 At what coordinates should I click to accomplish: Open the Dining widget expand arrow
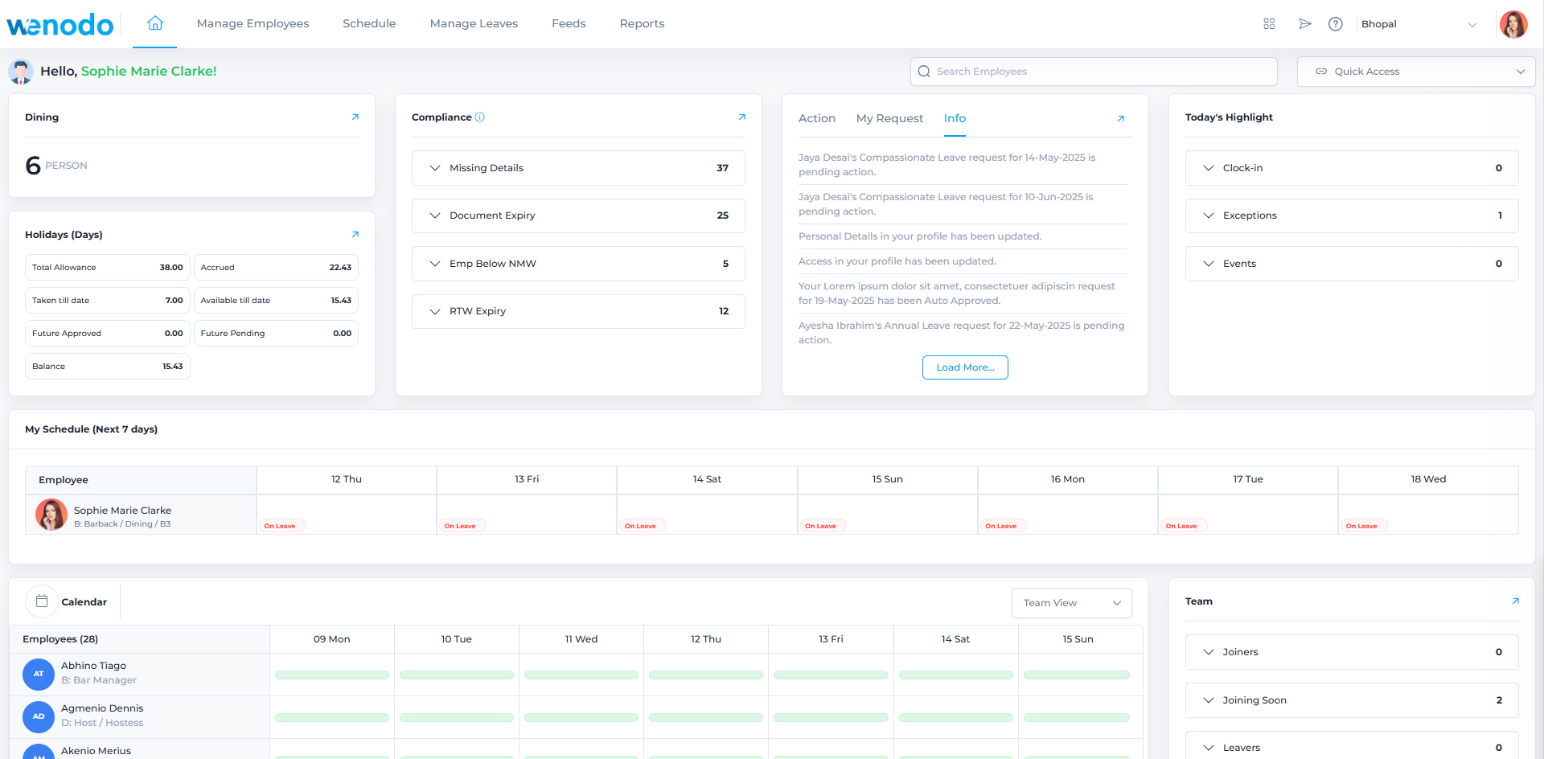coord(355,117)
